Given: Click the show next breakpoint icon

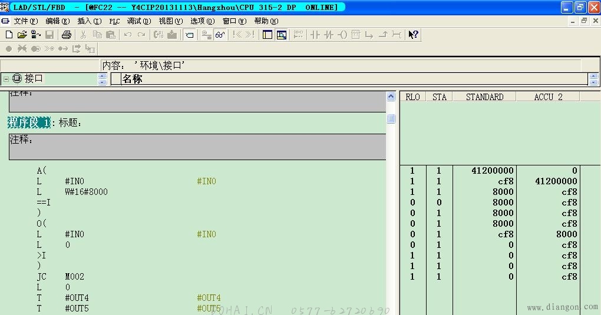Looking at the screenshot, I should point(49,49).
